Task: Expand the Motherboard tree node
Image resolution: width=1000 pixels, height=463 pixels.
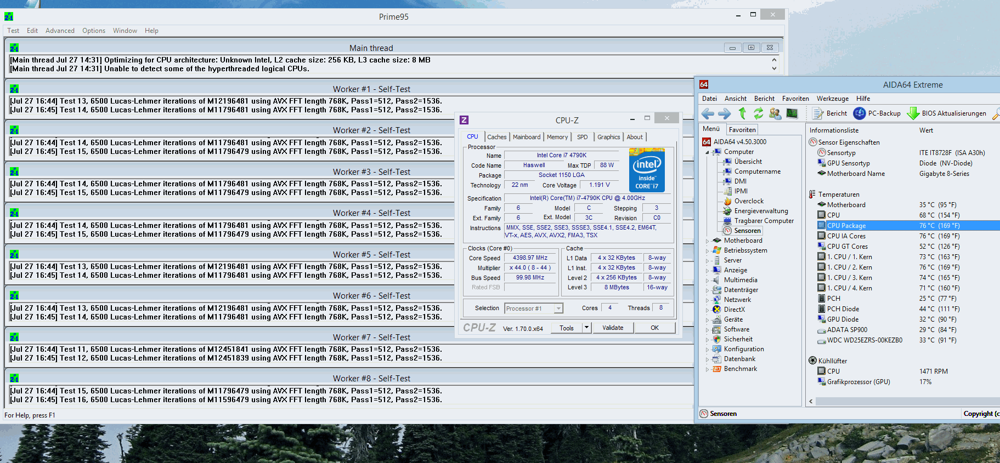Action: click(x=707, y=241)
